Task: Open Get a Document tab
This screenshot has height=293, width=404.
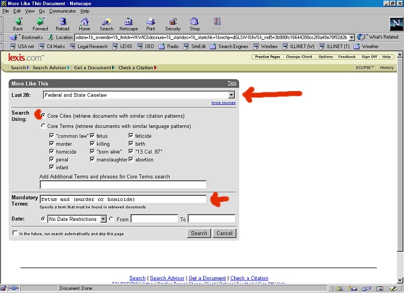Action: tap(94, 68)
